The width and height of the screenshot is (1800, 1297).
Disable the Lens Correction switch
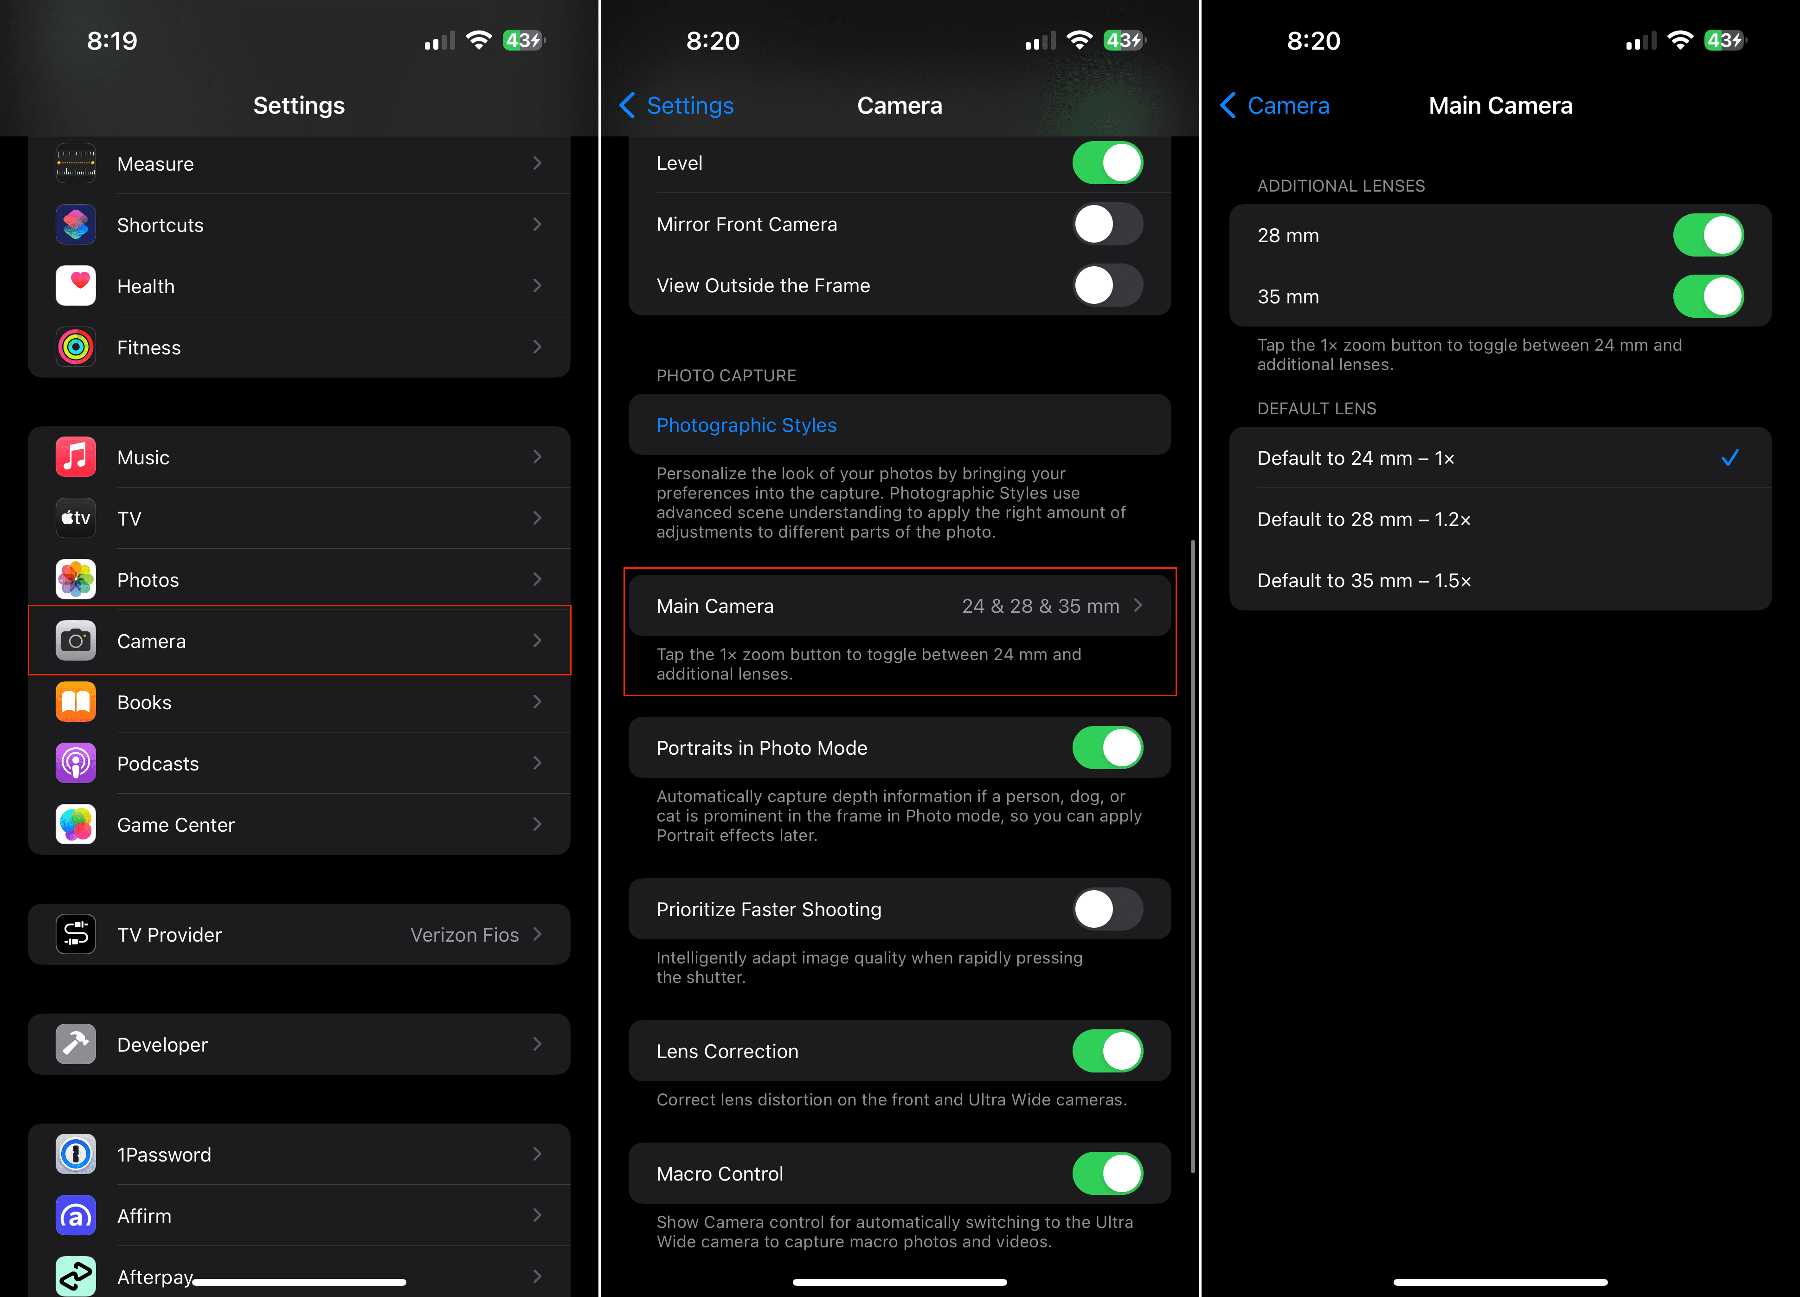pos(1107,1051)
